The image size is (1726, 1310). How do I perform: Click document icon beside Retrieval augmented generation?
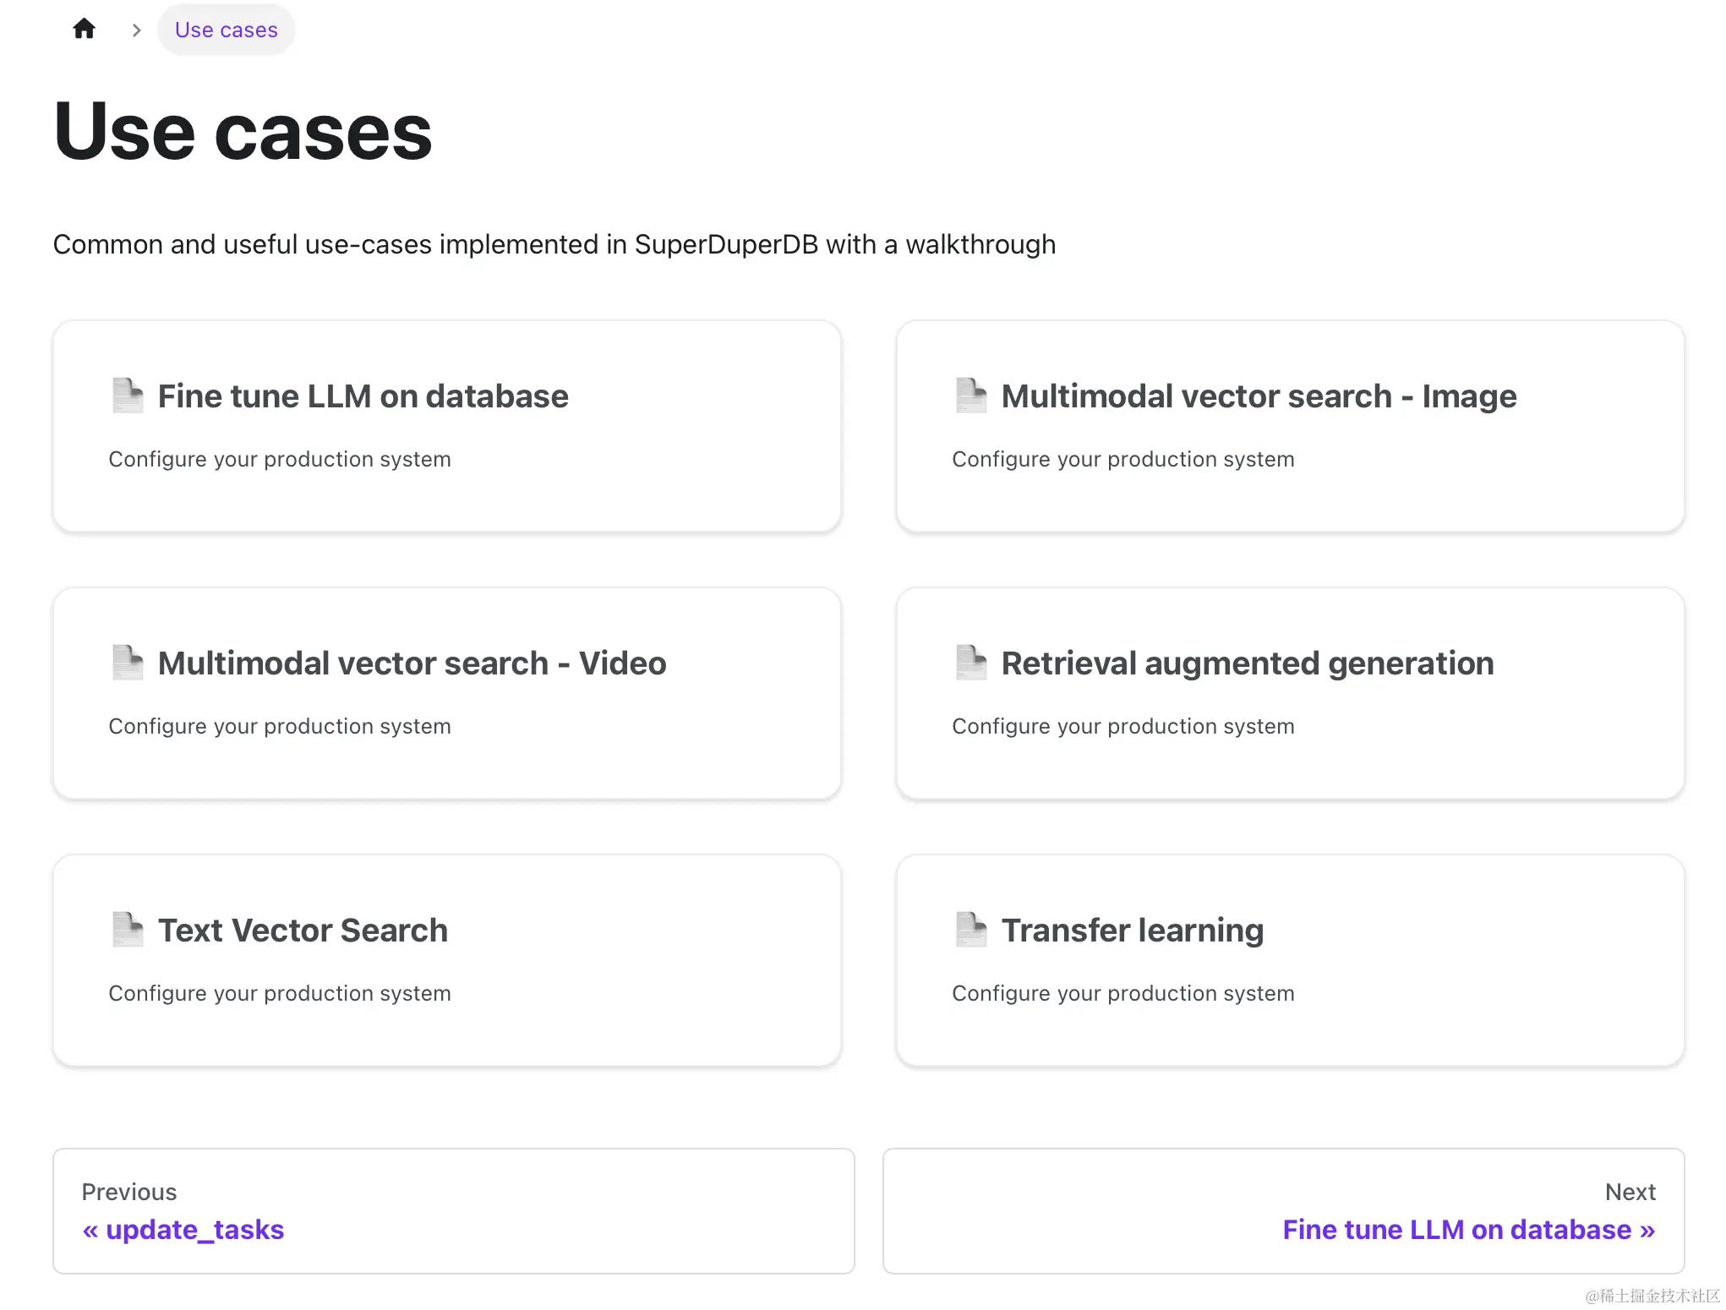970,663
